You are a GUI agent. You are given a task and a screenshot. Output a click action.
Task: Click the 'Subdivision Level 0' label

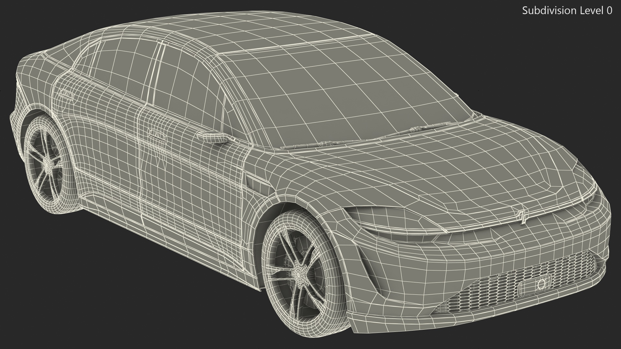[567, 11]
